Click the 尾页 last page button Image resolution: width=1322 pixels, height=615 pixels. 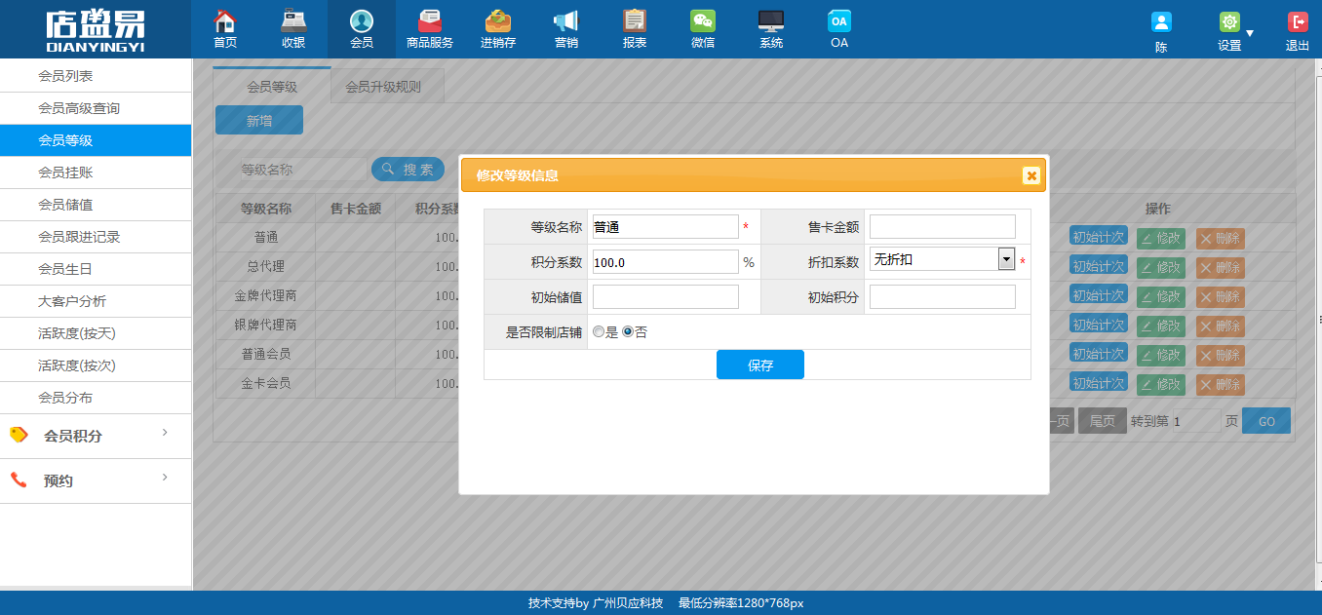coord(1103,421)
